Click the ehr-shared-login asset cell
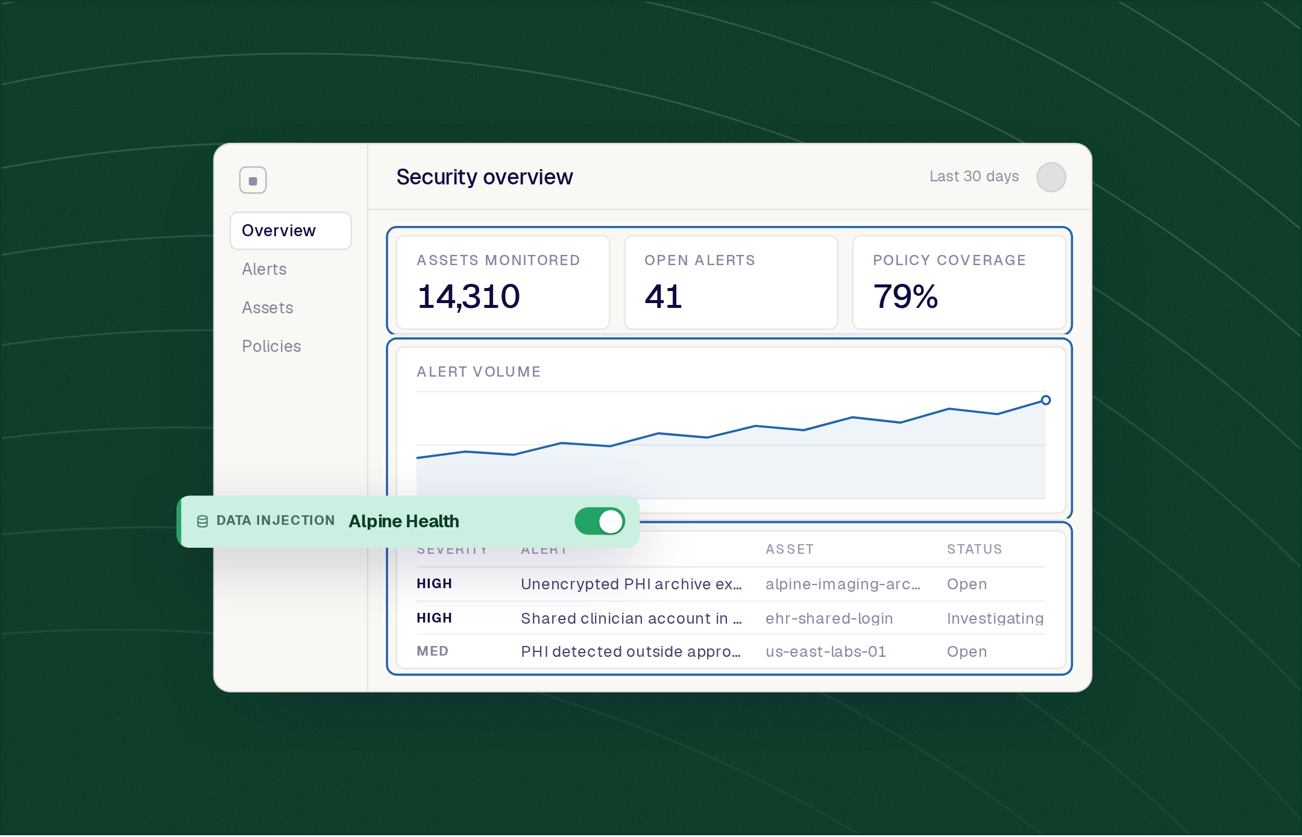The width and height of the screenshot is (1302, 837). (829, 618)
